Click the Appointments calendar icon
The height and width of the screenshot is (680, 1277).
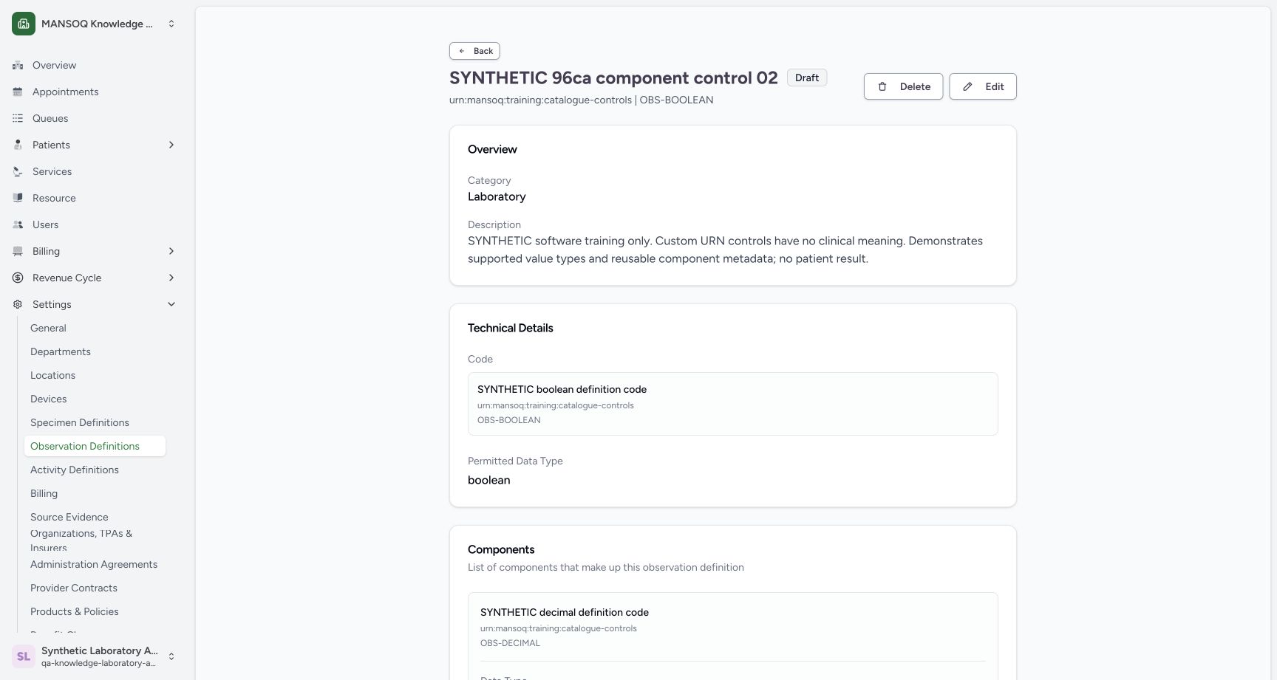pyautogui.click(x=18, y=92)
